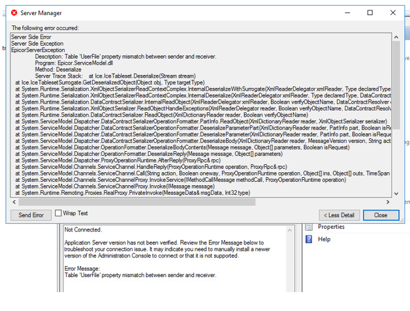The image size is (410, 311).
Task: Click the 'Description: Table UserFile property mismatch' line
Action: coord(125,57)
